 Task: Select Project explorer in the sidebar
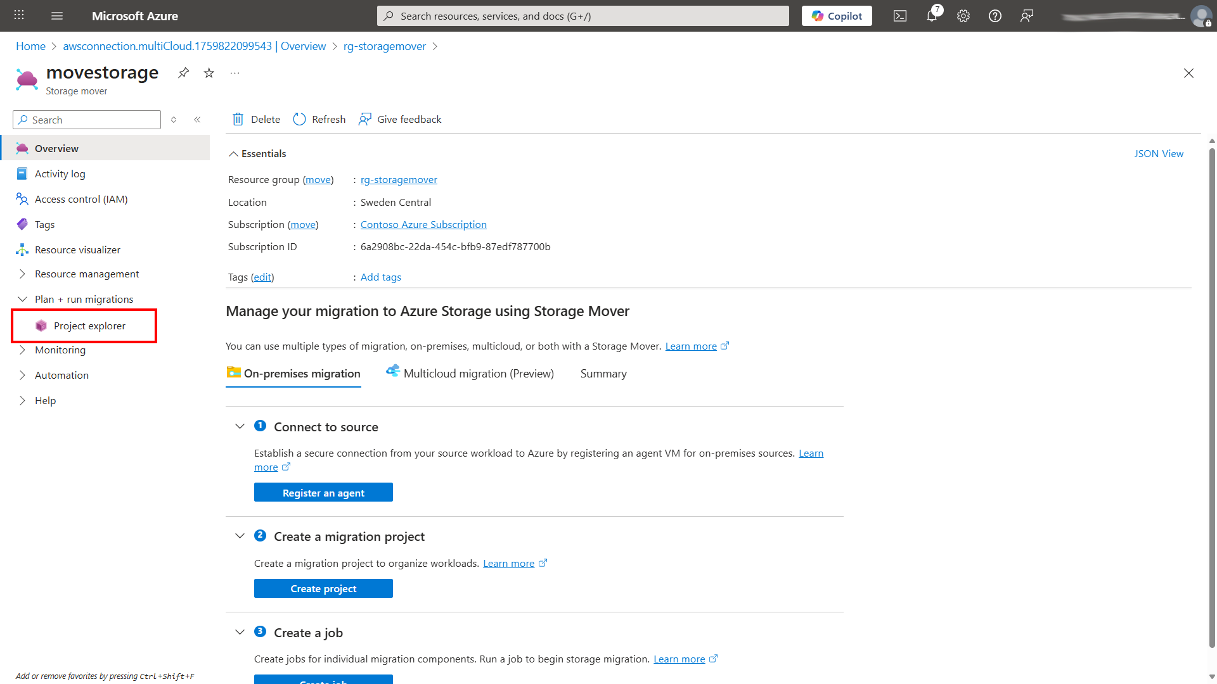pos(89,326)
